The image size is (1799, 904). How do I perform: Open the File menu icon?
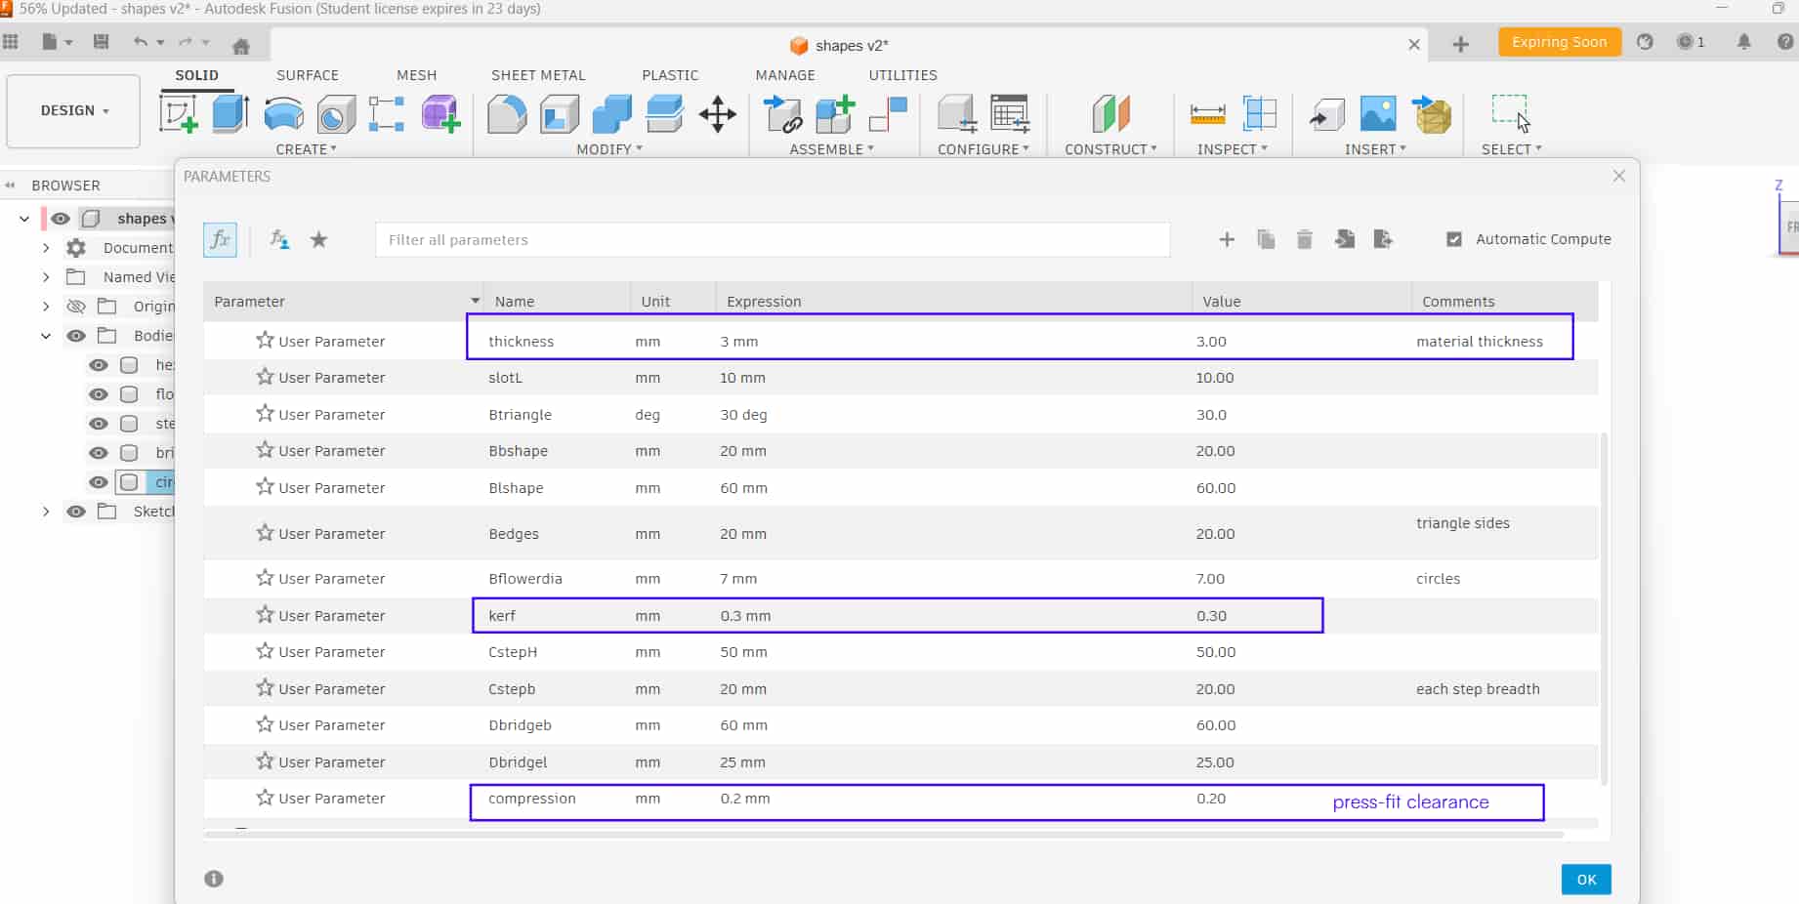pos(51,42)
